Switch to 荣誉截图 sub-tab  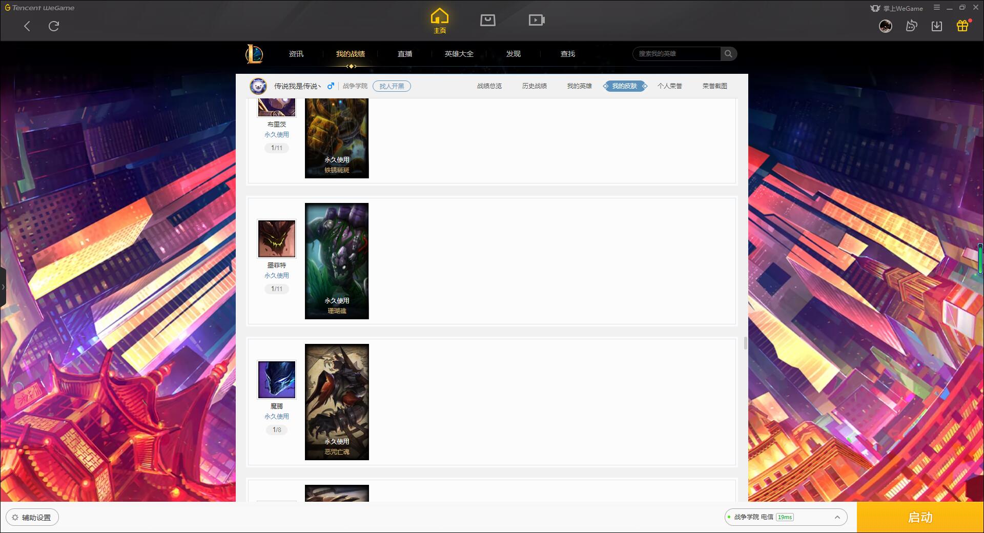[715, 86]
